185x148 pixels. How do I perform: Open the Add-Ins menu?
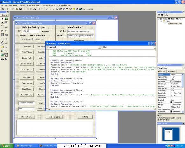point(57,5)
